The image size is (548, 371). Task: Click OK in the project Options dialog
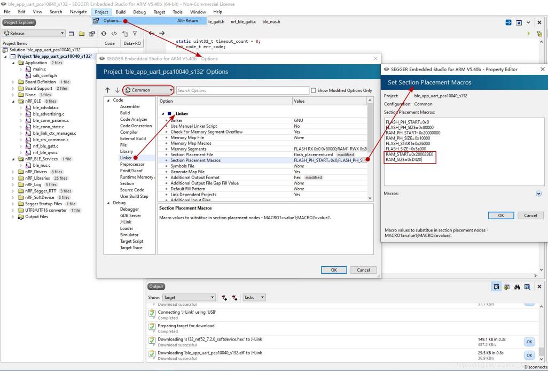pos(334,270)
